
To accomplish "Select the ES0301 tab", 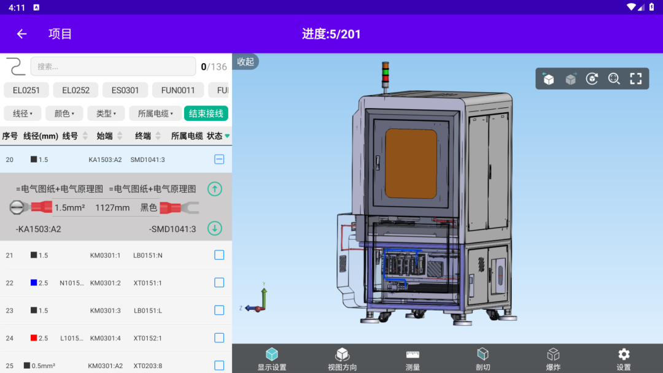I will (125, 90).
